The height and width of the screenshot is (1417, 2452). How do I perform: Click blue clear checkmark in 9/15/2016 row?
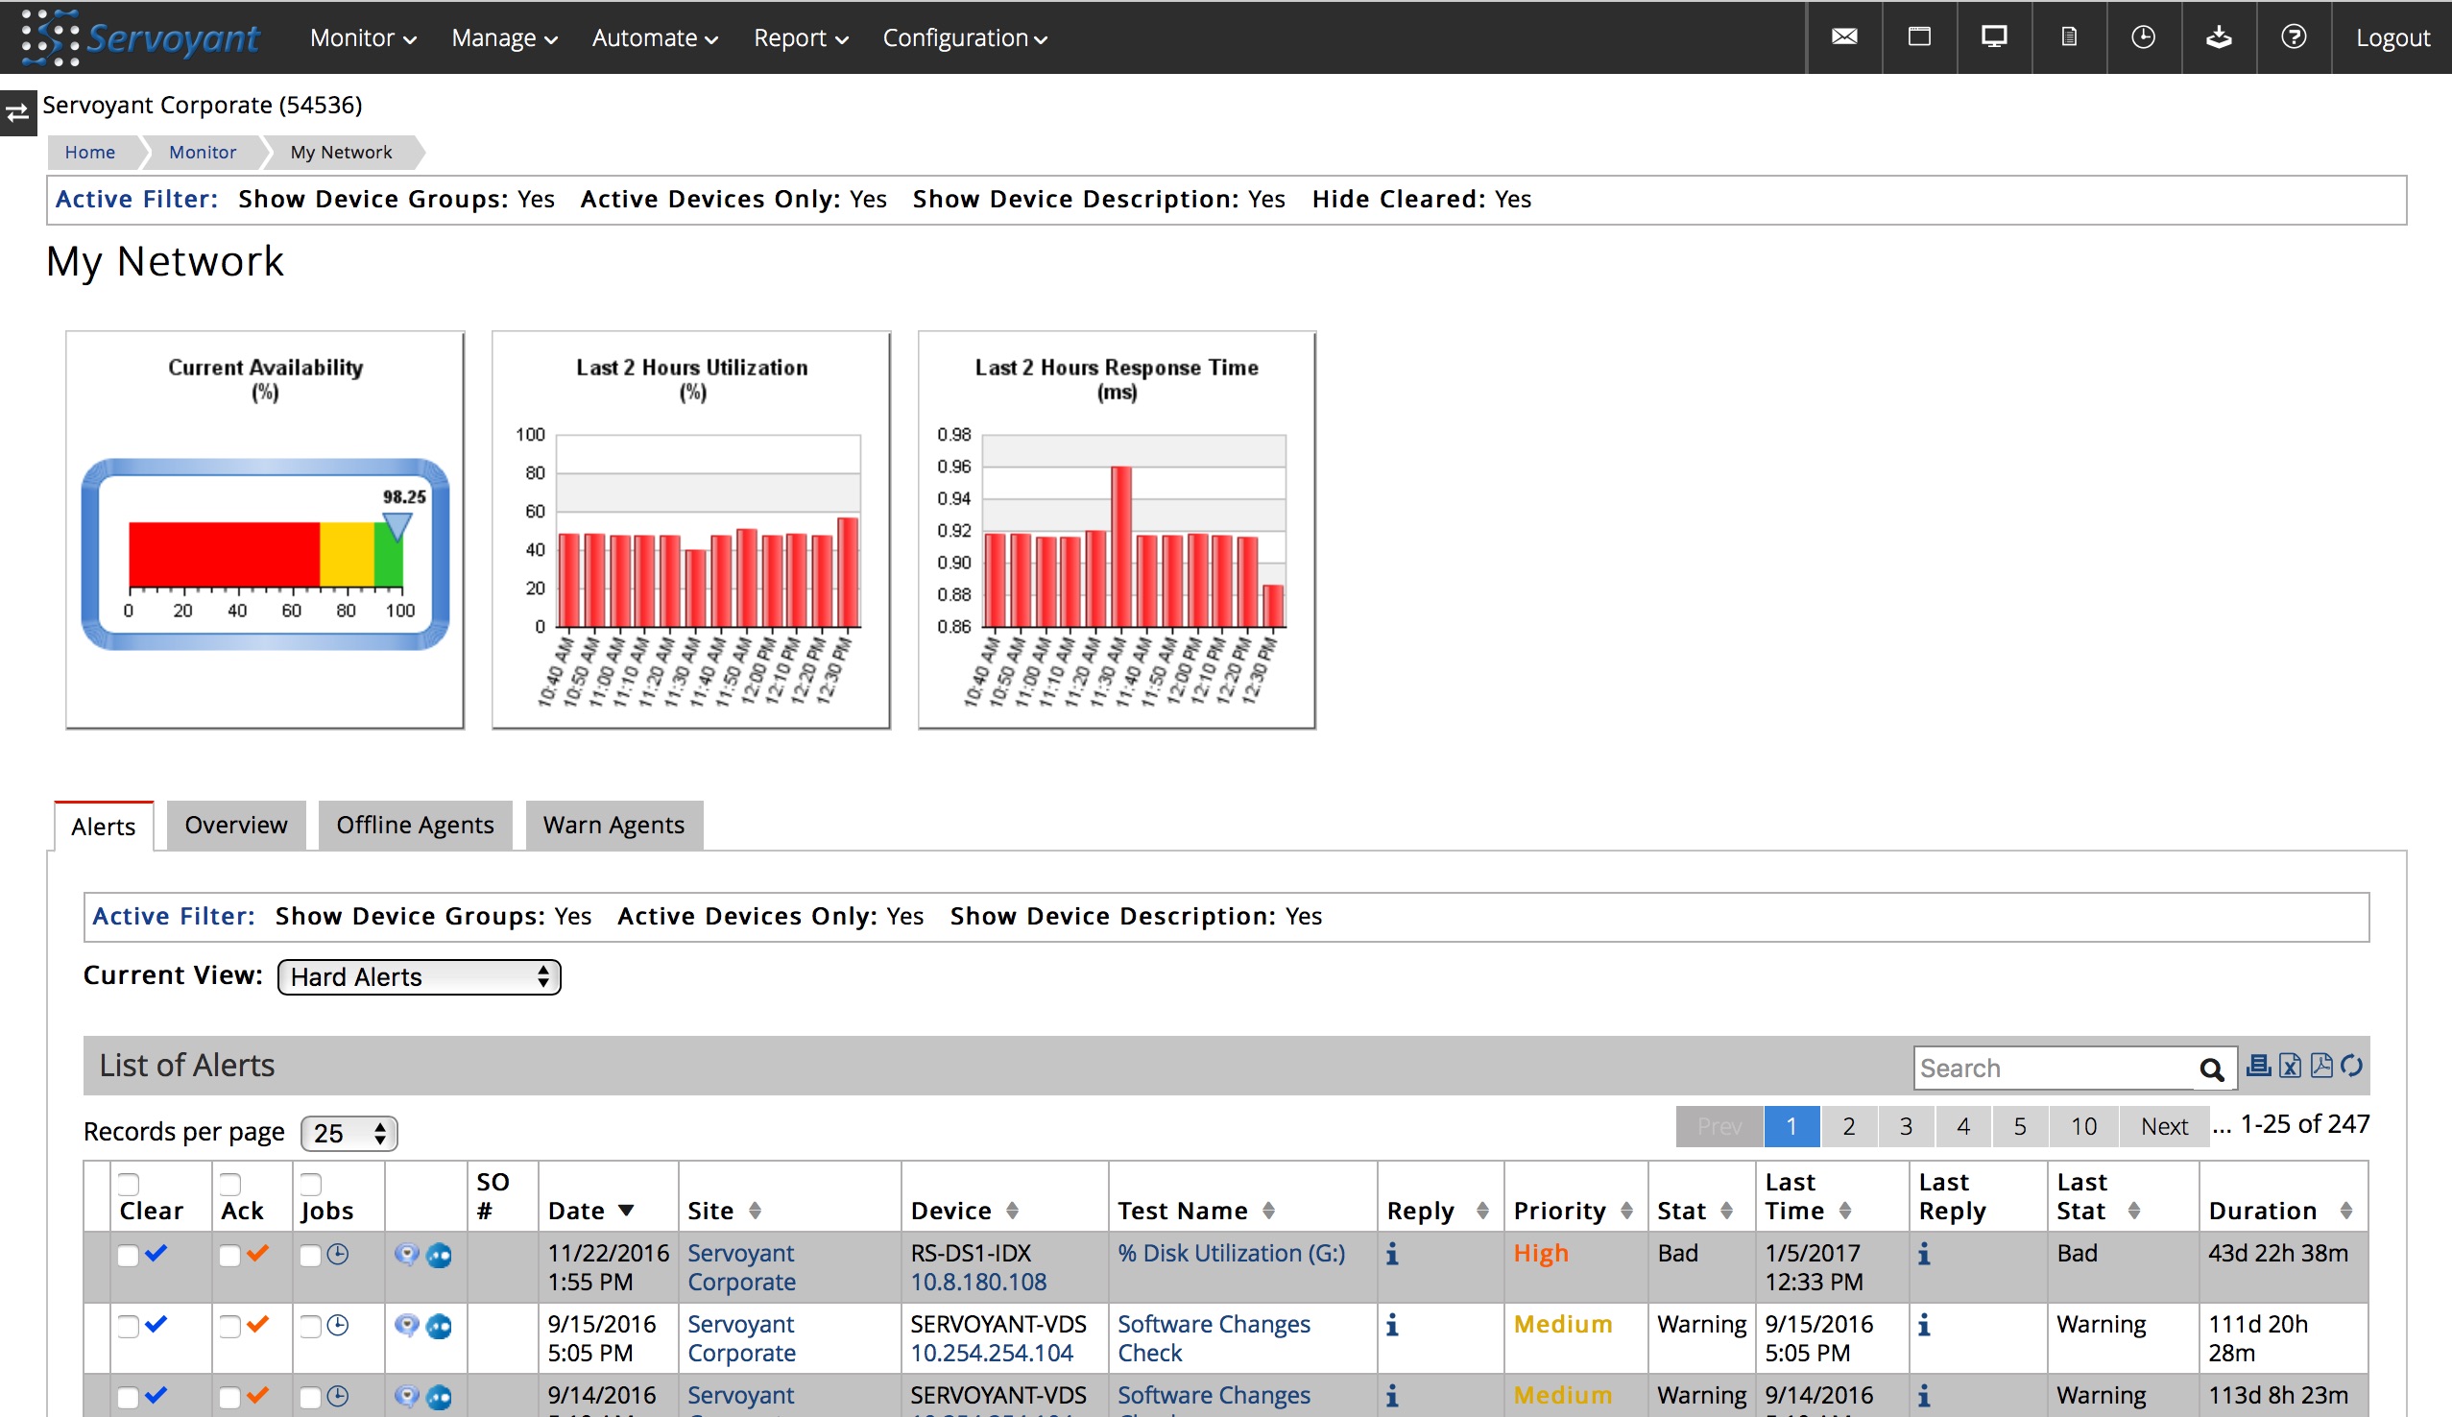pos(156,1325)
